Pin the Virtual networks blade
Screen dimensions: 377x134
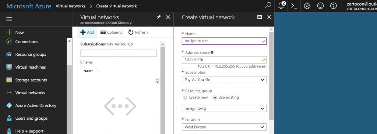point(159,17)
